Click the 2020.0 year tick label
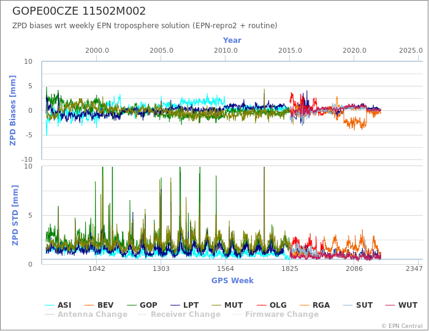429x331 pixels. pos(354,51)
